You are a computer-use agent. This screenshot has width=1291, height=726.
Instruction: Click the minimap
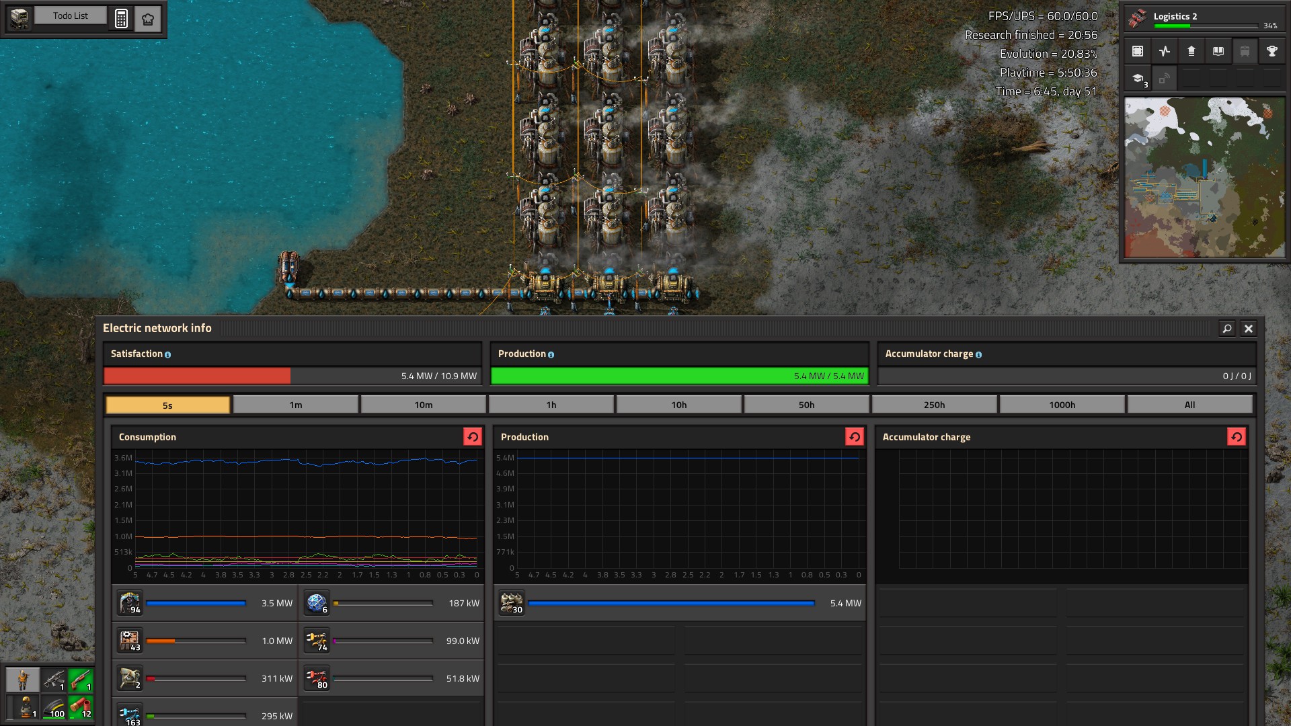pos(1204,177)
